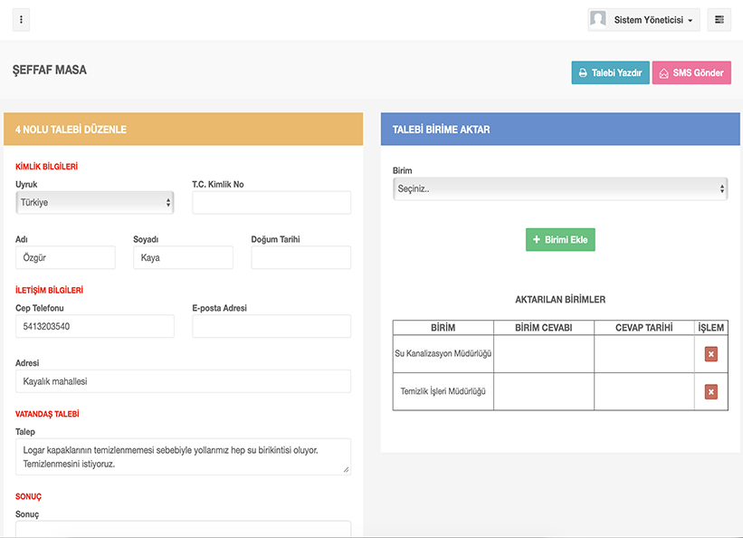Remove Su Kanalizasyon Müdürlüğü with red X
The height and width of the screenshot is (538, 743).
click(x=710, y=353)
